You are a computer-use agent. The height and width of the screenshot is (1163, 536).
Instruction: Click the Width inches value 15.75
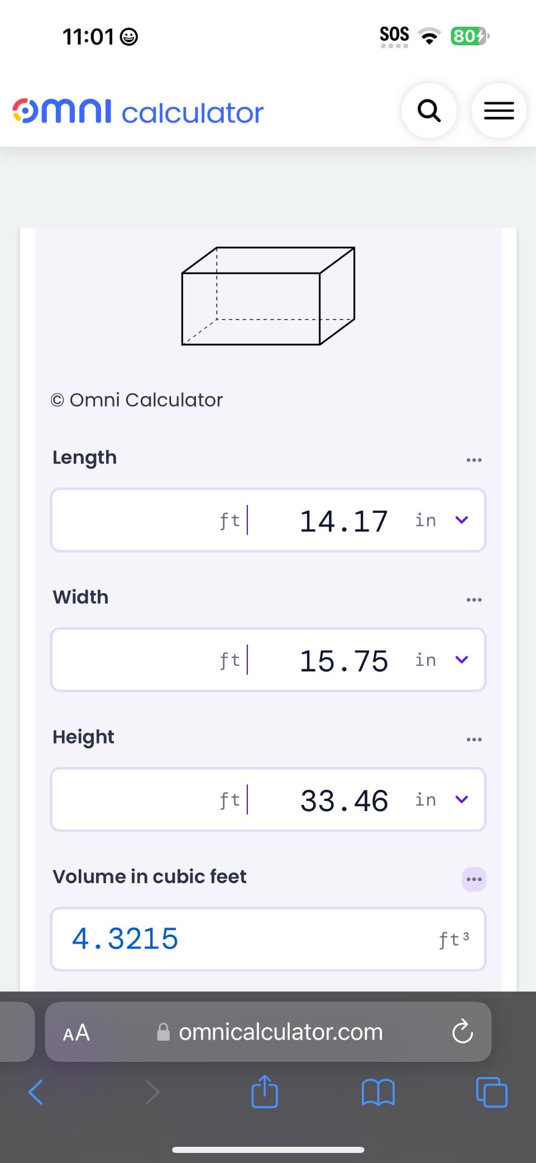point(343,661)
